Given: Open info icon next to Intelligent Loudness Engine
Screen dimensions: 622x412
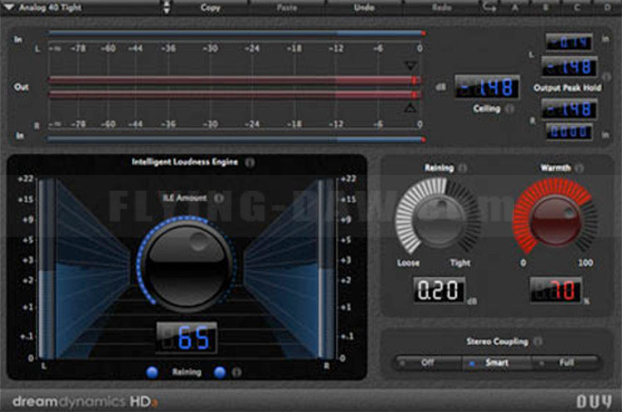Looking at the screenshot, I should click(x=250, y=162).
